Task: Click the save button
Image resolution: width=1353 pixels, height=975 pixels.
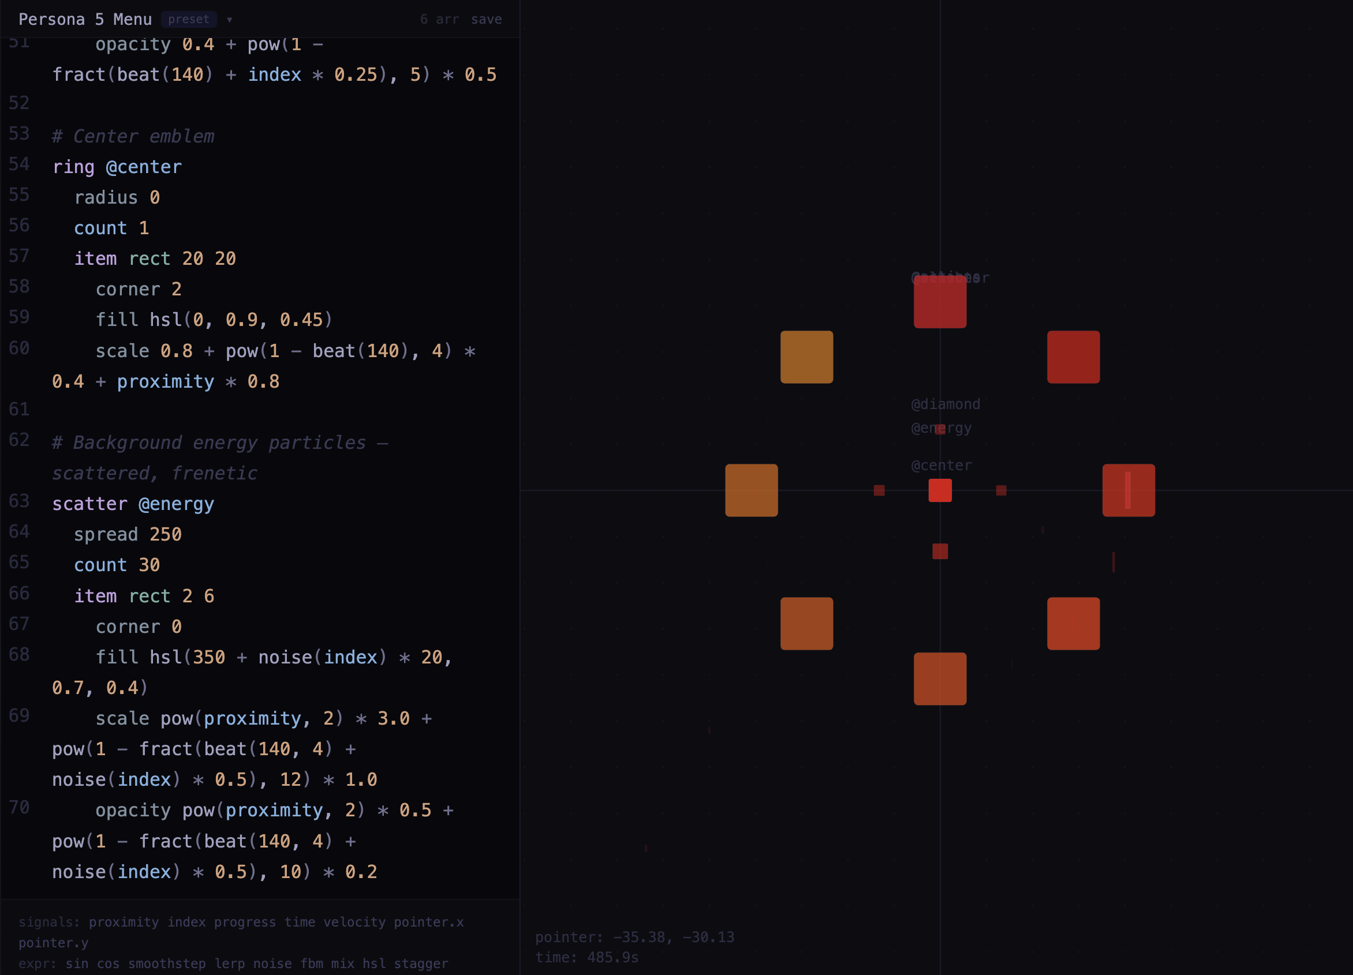Action: pos(486,20)
